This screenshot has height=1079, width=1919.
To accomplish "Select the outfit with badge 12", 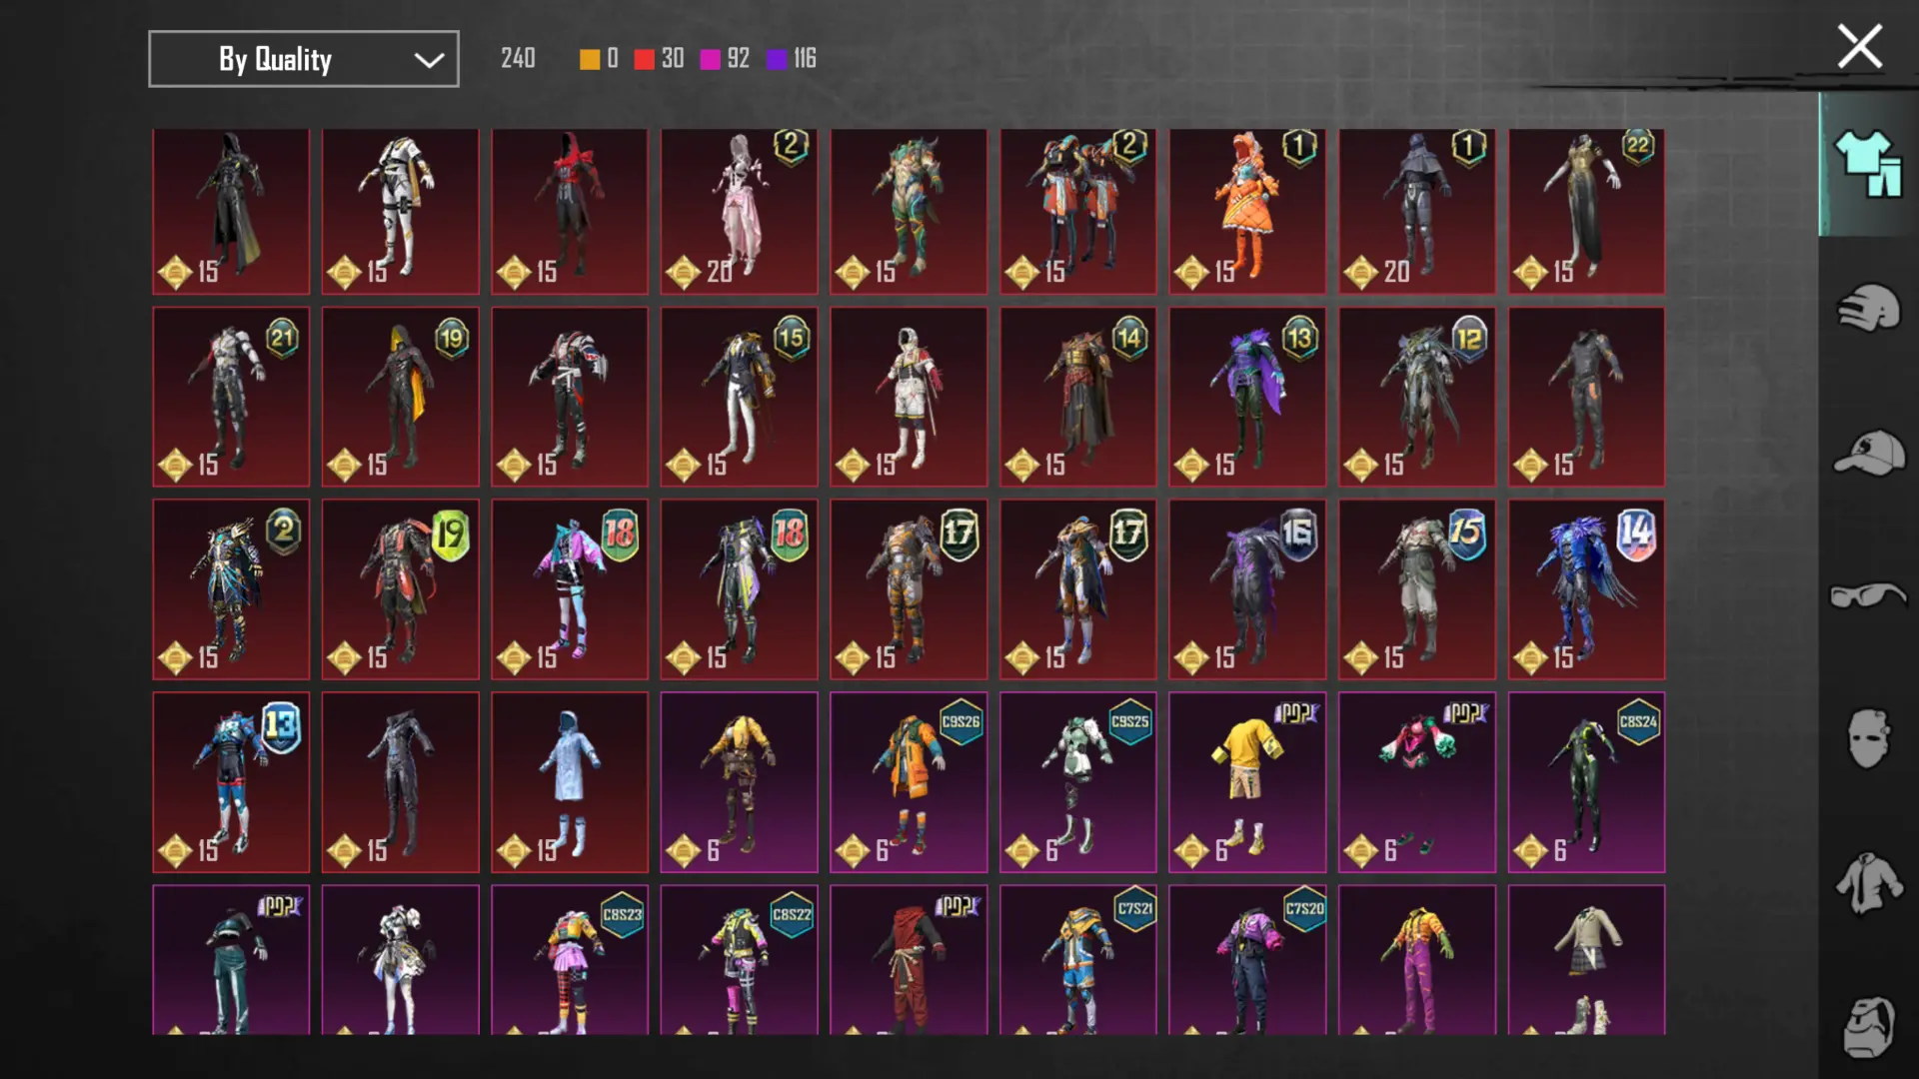I will pos(1416,397).
